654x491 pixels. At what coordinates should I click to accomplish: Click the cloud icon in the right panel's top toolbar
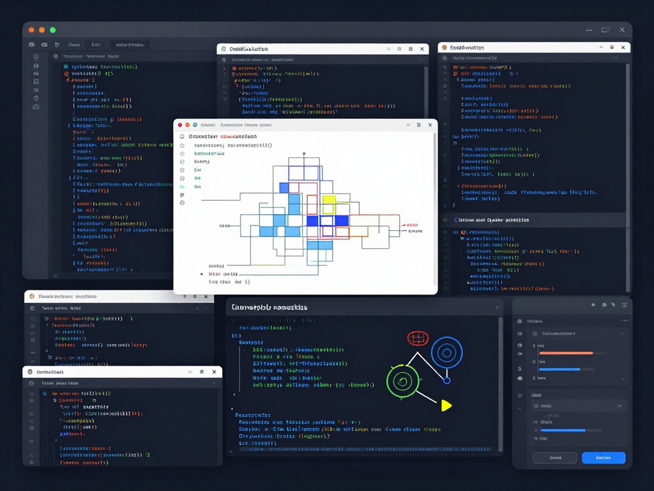[604, 305]
